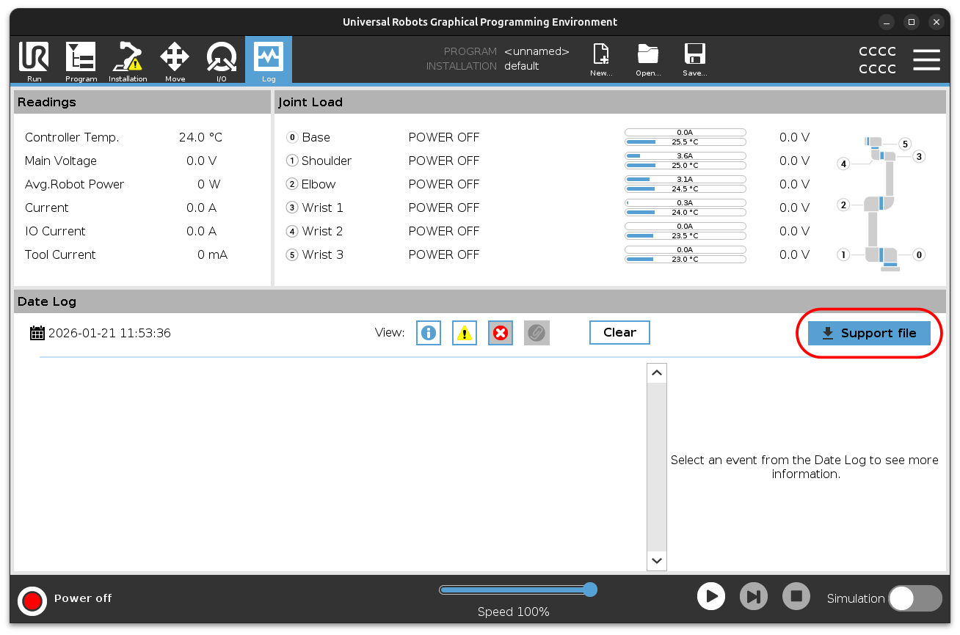The image size is (960, 635).
Task: Click the "Speed 100%" label
Action: (x=513, y=612)
